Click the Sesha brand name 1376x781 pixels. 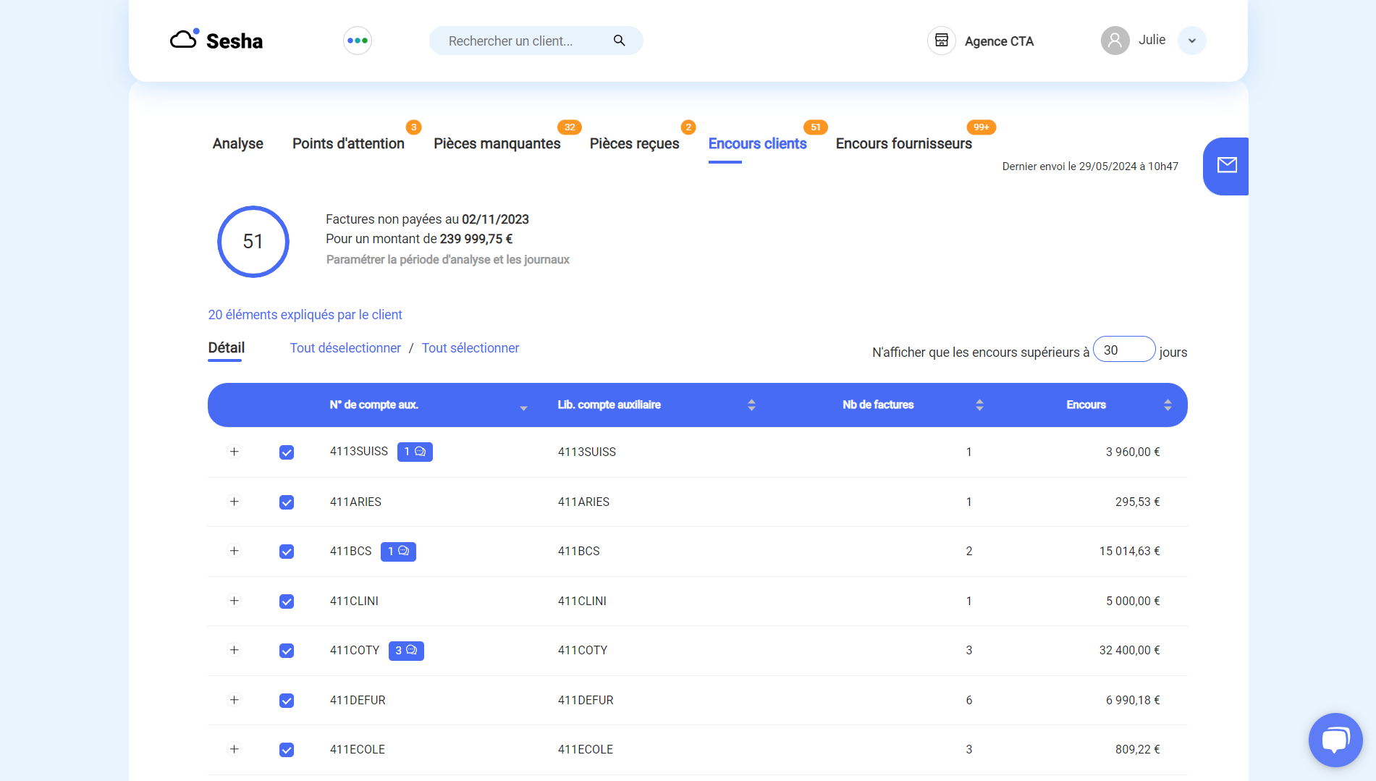click(235, 41)
